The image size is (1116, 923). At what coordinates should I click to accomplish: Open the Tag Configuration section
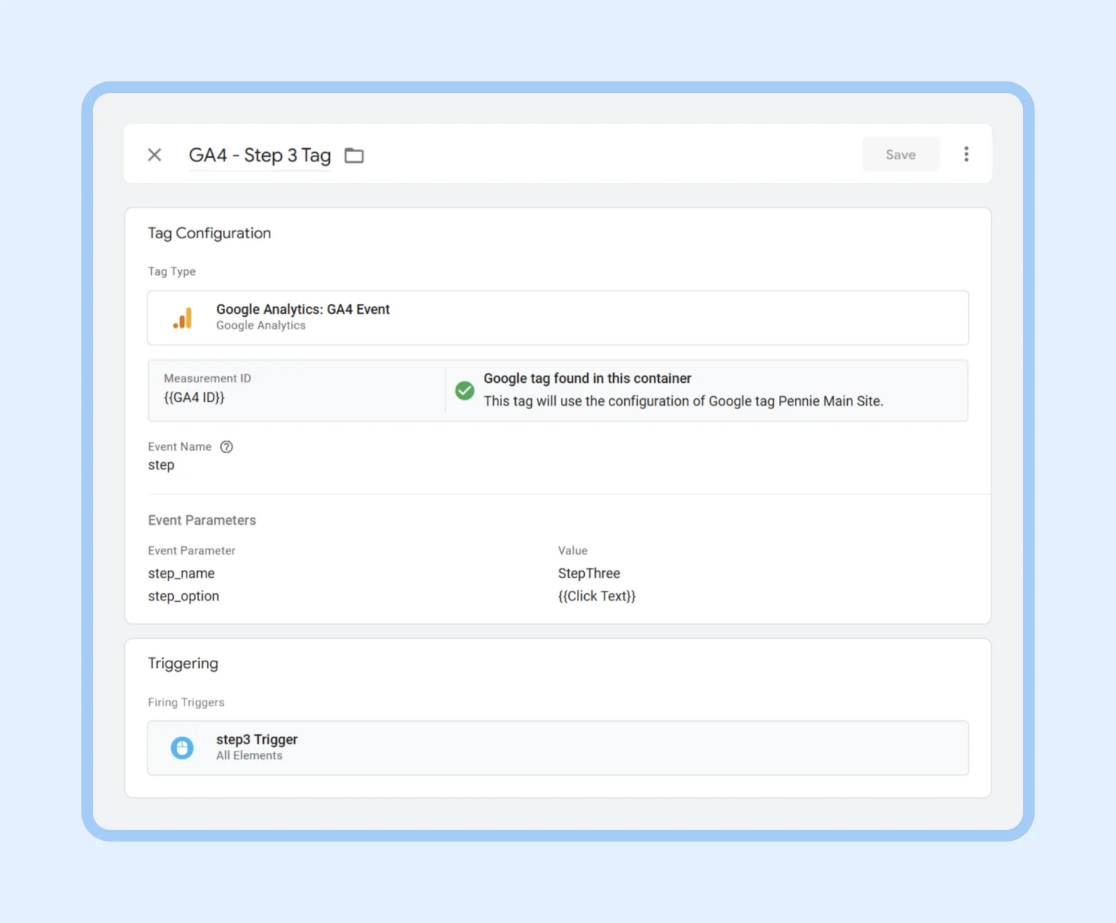tap(209, 233)
